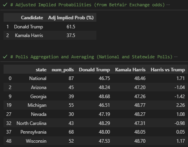Click the Polls Aggregation and Averaging comment text
The height and width of the screenshot is (147, 188).
coord(91,57)
